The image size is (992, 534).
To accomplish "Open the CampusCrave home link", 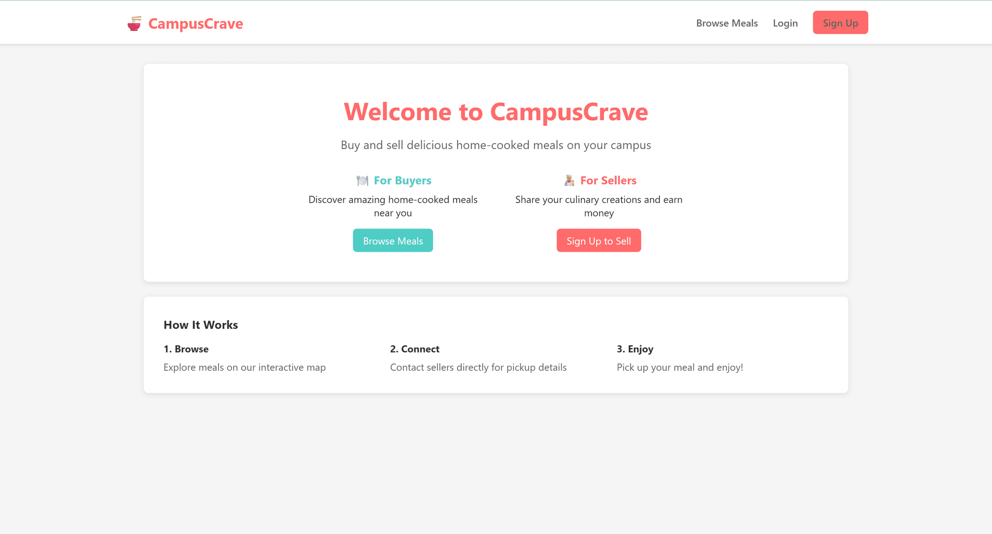I will [x=195, y=23].
